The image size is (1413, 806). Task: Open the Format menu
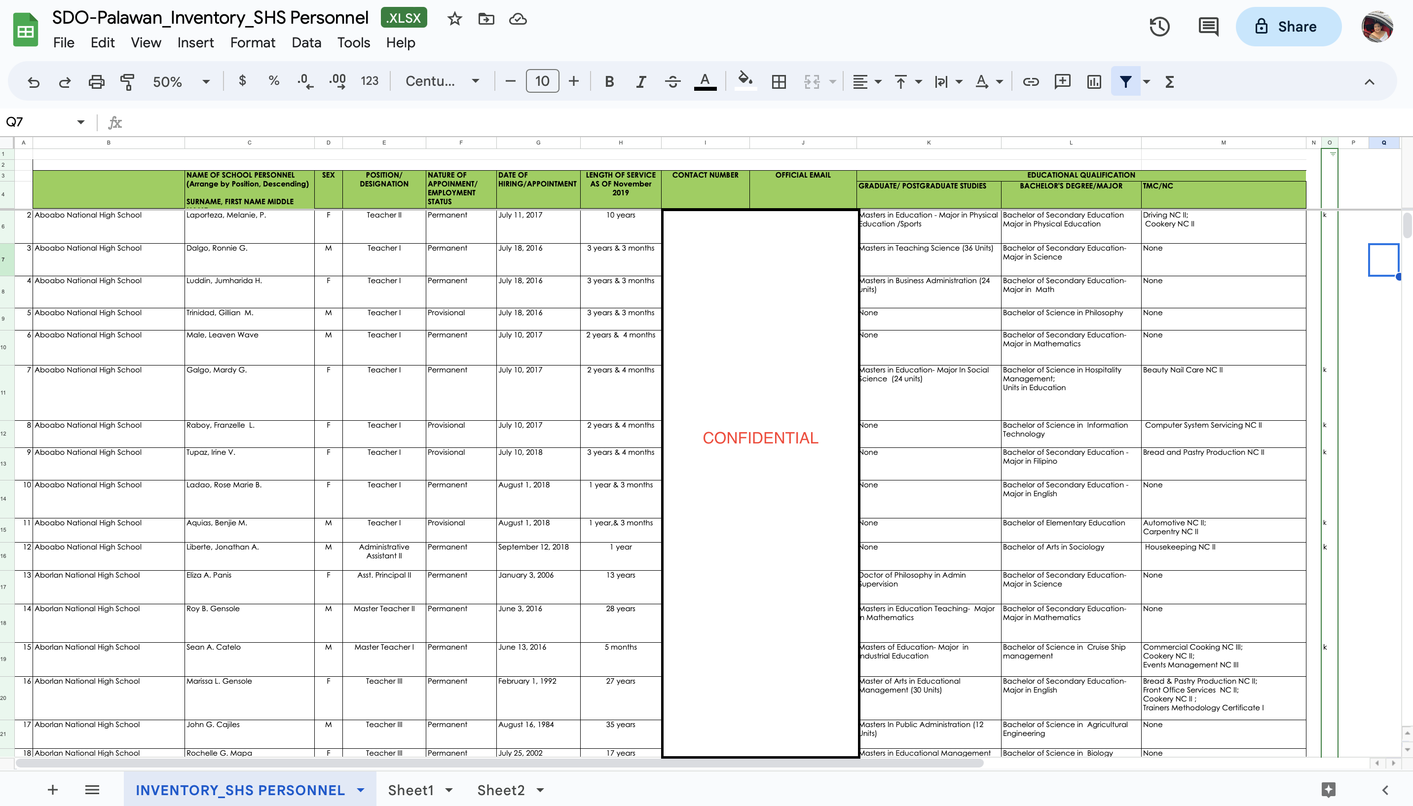coord(253,42)
